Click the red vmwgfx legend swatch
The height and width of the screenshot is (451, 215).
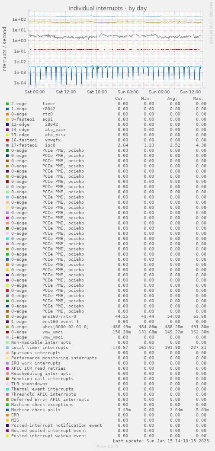click(7, 140)
